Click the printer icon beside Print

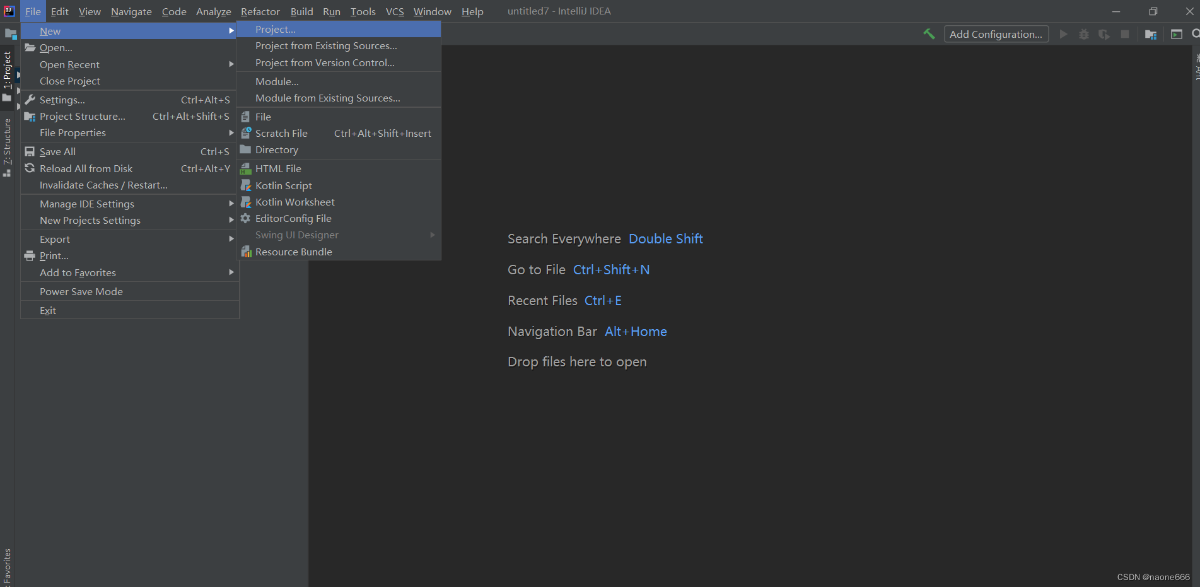point(30,256)
